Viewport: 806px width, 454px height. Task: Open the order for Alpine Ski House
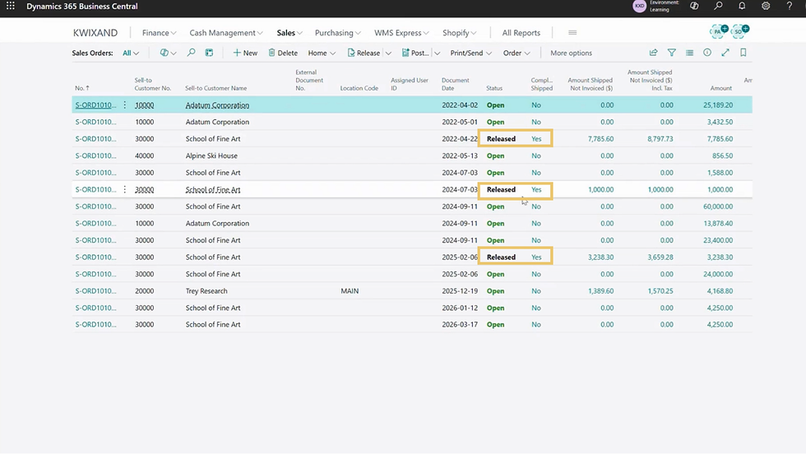click(95, 155)
